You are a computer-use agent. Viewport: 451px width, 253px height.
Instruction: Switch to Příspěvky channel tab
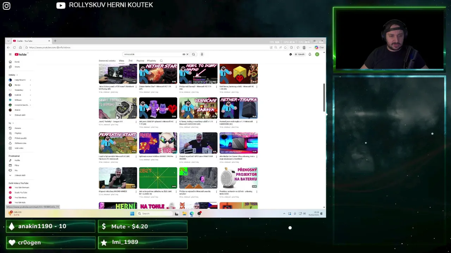[x=152, y=61]
